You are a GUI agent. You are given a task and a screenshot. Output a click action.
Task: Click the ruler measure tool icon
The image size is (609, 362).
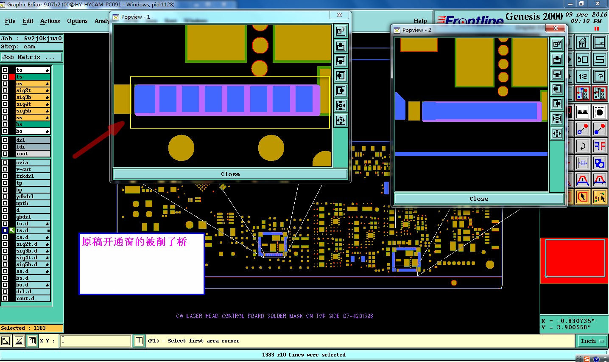[x=583, y=112]
